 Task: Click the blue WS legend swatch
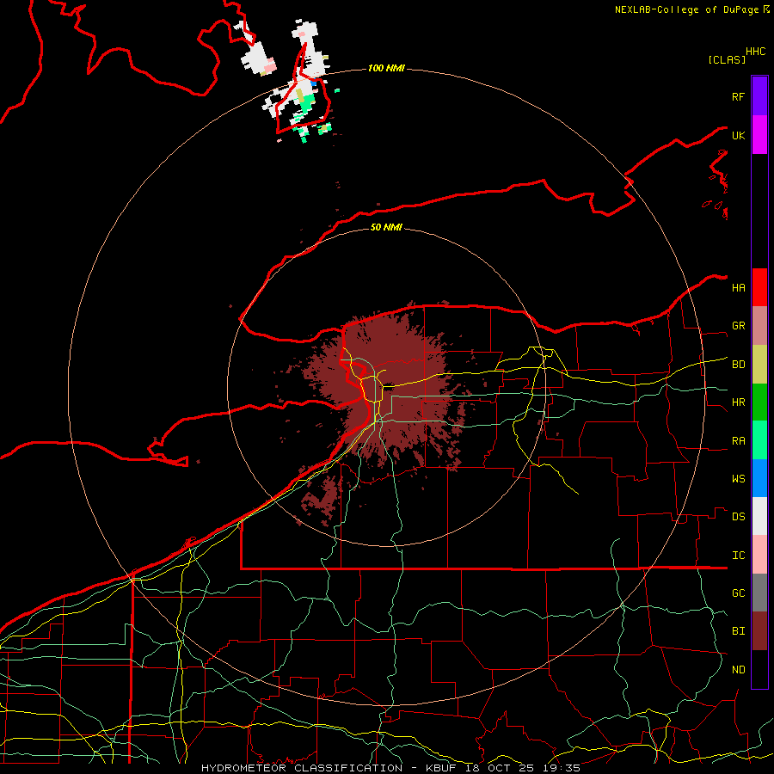(759, 478)
